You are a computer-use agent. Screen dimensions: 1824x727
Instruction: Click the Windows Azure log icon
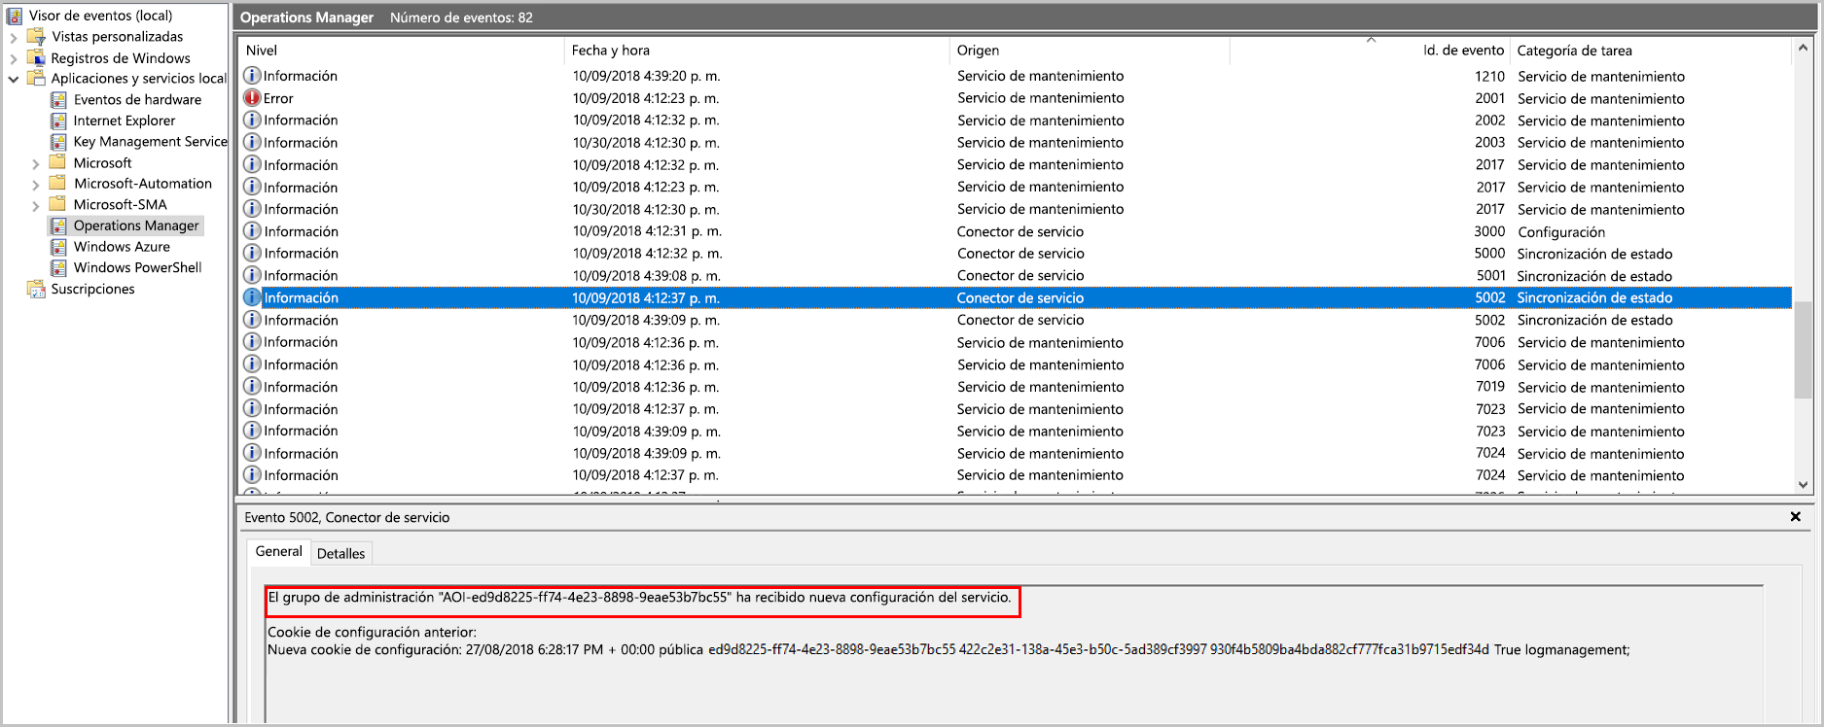click(x=58, y=247)
